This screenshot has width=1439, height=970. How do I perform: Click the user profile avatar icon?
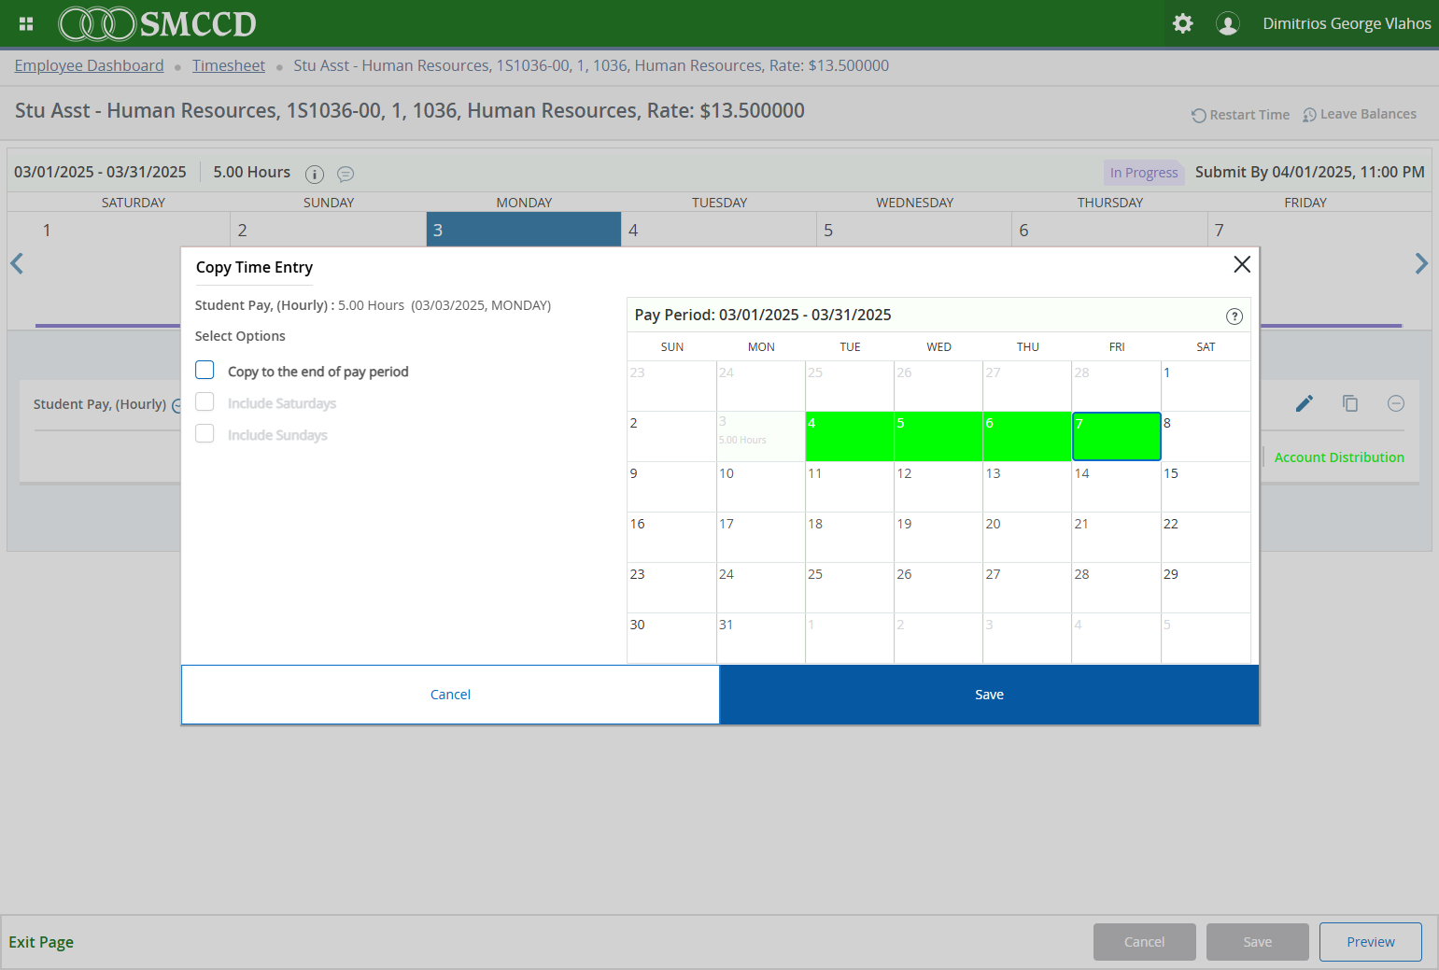(x=1228, y=23)
